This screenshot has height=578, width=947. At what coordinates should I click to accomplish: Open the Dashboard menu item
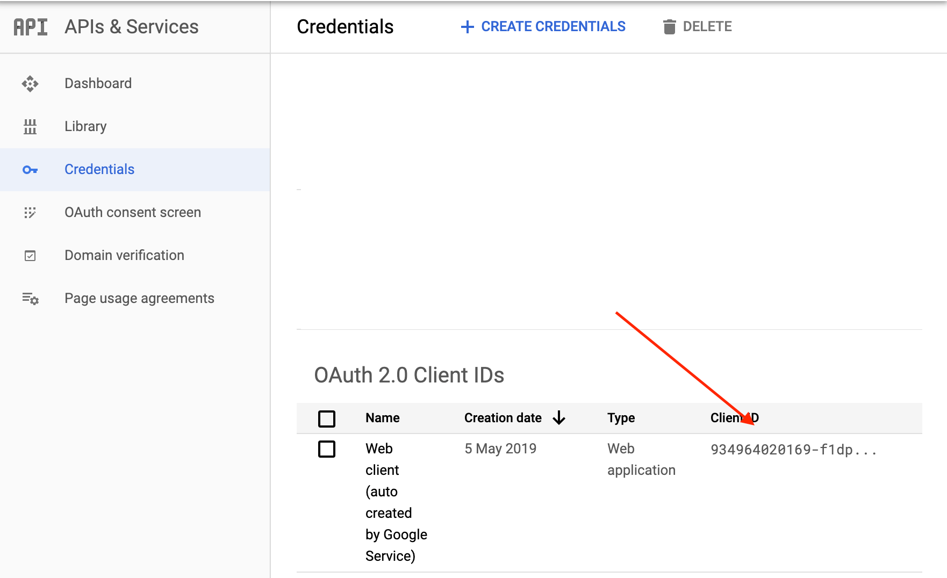pyautogui.click(x=98, y=83)
